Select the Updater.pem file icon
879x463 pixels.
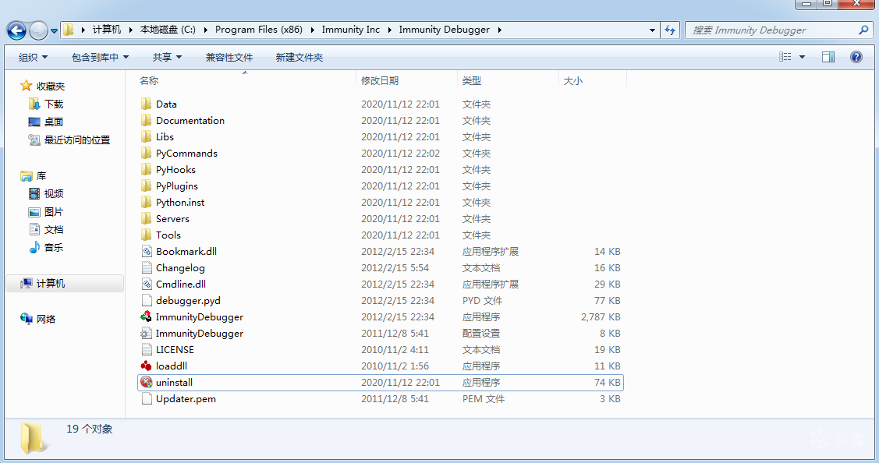pos(147,398)
